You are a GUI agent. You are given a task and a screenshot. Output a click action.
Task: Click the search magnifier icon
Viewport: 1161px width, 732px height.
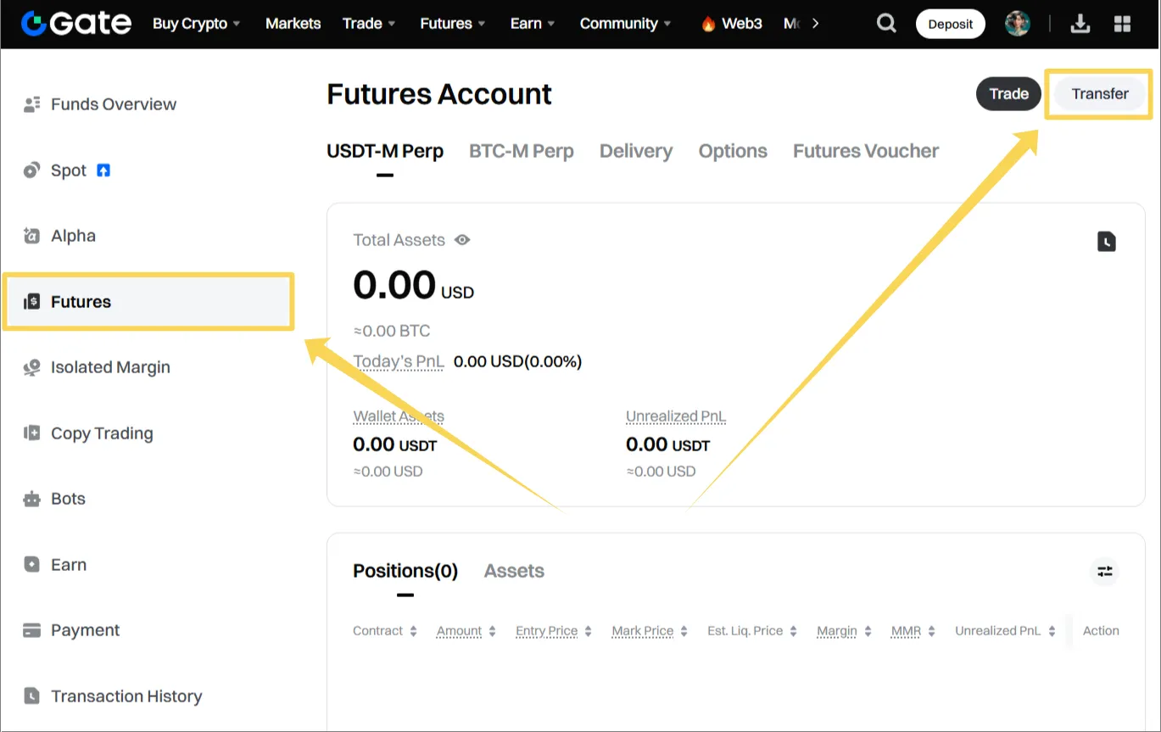(886, 24)
